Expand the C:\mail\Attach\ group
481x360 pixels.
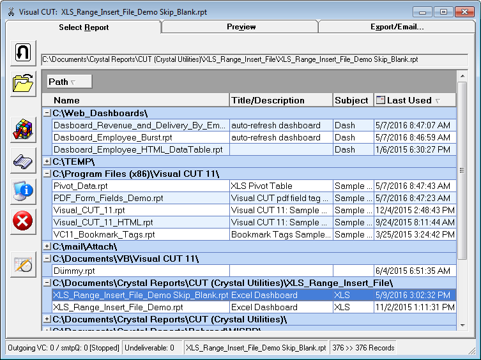pyautogui.click(x=47, y=246)
